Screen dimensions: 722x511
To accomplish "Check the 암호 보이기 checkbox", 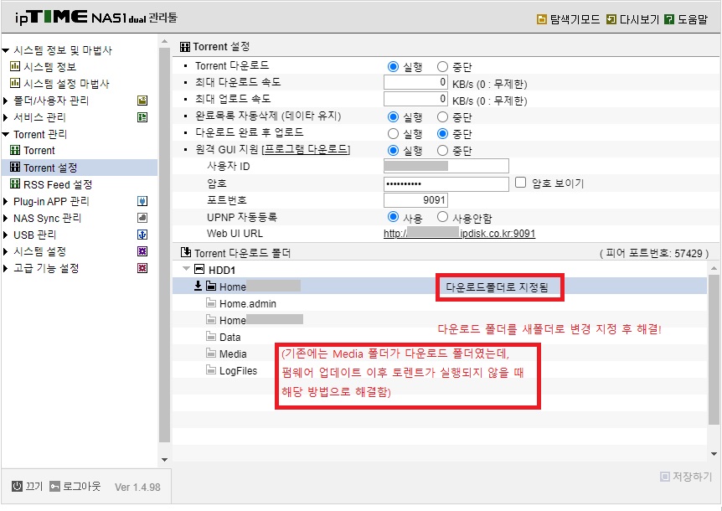I will click(x=520, y=183).
